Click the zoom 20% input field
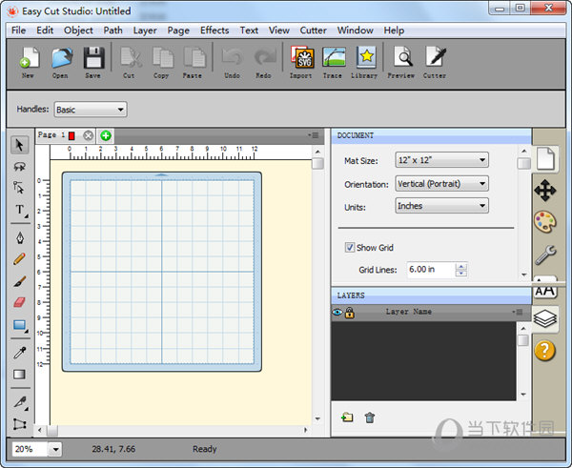This screenshot has height=468, width=572. (31, 449)
